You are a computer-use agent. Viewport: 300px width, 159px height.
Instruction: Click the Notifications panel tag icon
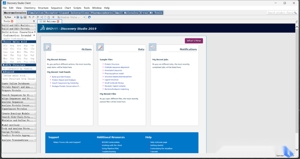[152, 47]
